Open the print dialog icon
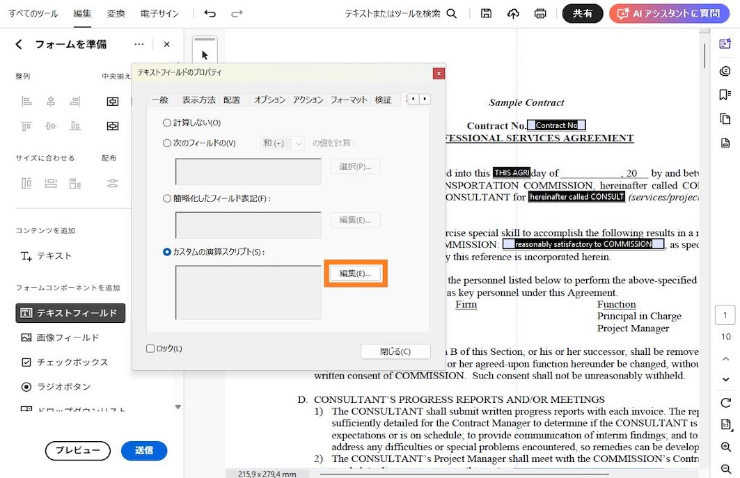 point(541,13)
